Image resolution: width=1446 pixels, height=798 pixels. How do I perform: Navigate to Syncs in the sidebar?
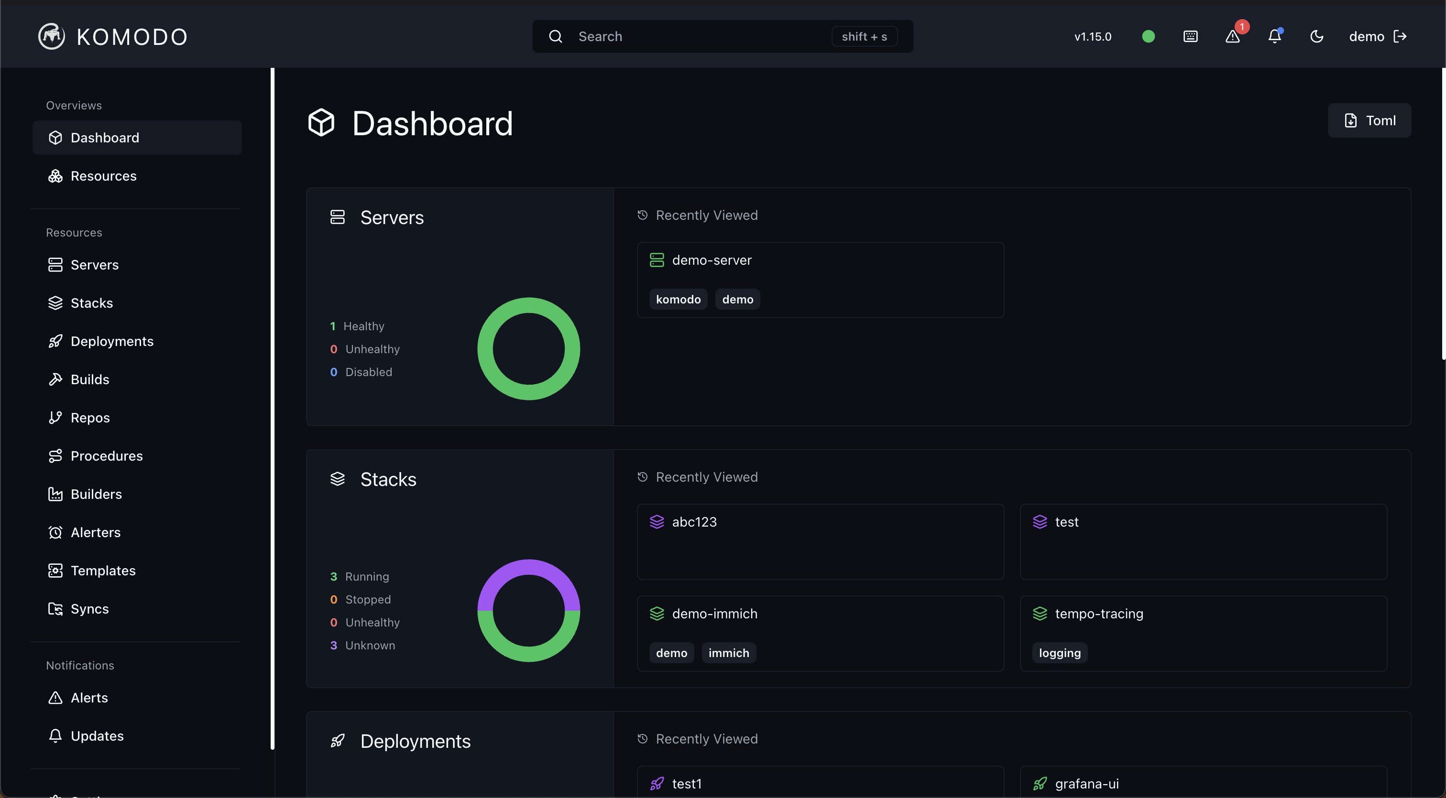89,608
